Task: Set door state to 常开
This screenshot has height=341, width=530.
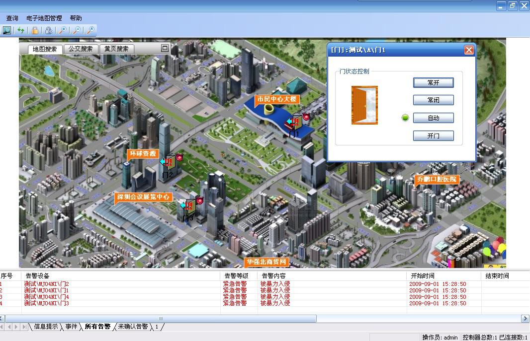Action: [x=433, y=82]
